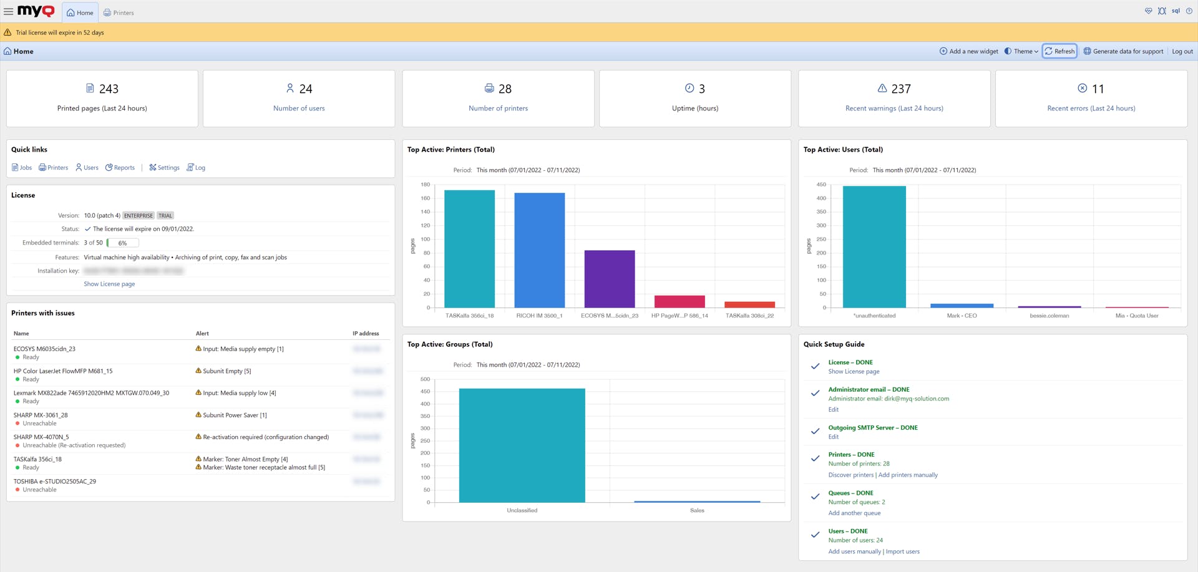Click 'Marker: Toner Almost Empty [4]' alert
The image size is (1198, 572).
(x=245, y=459)
